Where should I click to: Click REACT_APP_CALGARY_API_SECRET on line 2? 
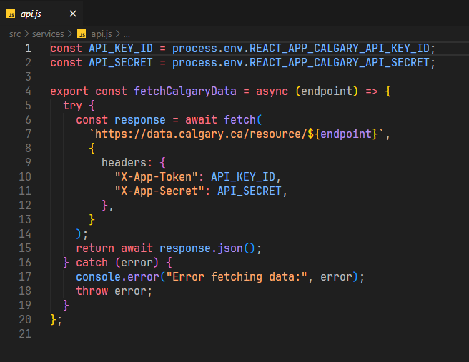(x=340, y=63)
